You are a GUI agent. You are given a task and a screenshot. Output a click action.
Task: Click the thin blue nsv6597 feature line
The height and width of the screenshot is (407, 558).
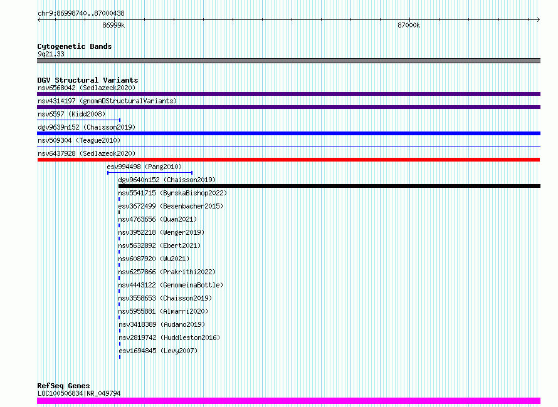coord(78,120)
